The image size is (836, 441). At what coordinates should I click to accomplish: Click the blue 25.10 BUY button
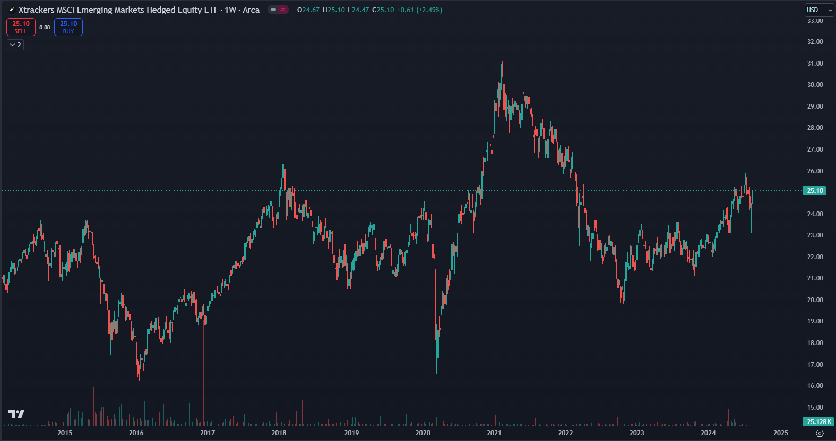pyautogui.click(x=68, y=27)
